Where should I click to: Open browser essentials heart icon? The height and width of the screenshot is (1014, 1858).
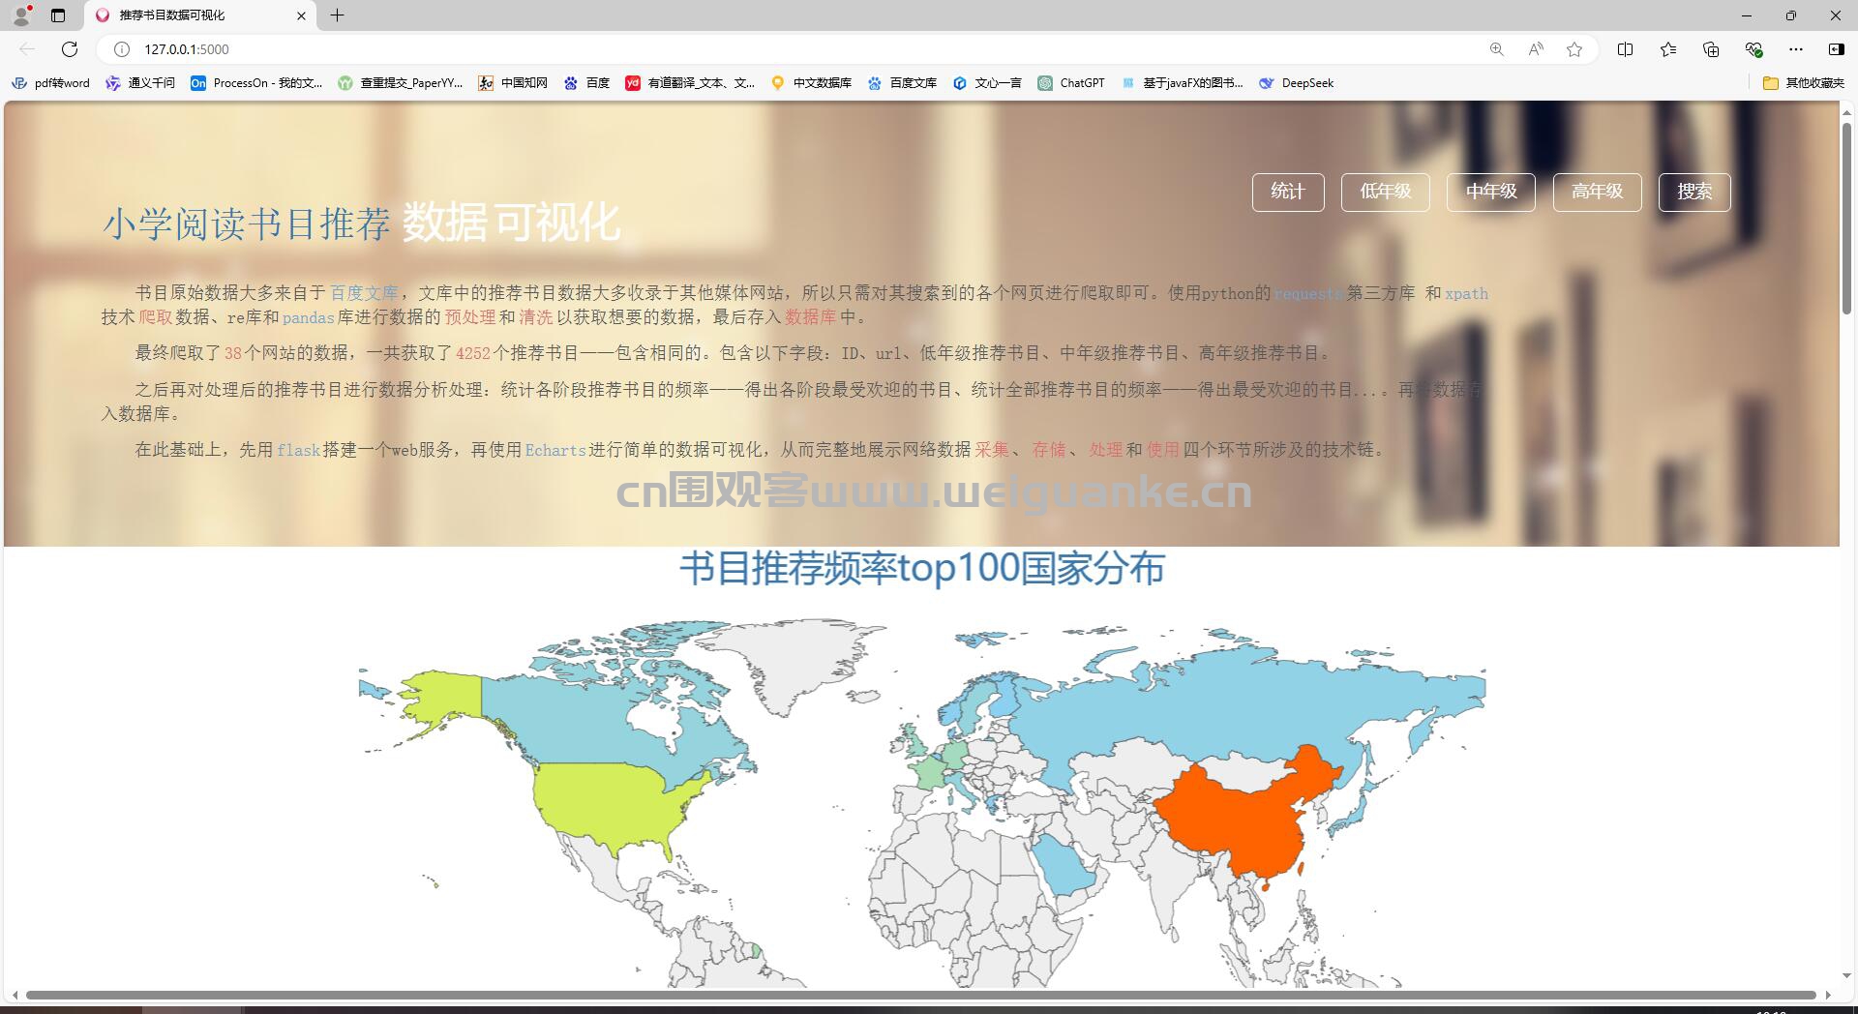1753,49
